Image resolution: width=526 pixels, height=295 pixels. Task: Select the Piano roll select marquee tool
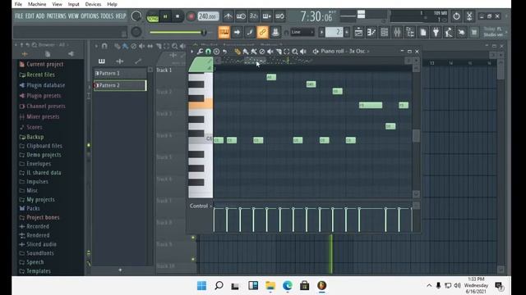pyautogui.click(x=287, y=52)
